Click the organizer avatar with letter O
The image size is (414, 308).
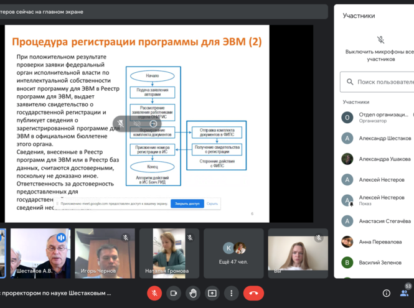pos(347,118)
